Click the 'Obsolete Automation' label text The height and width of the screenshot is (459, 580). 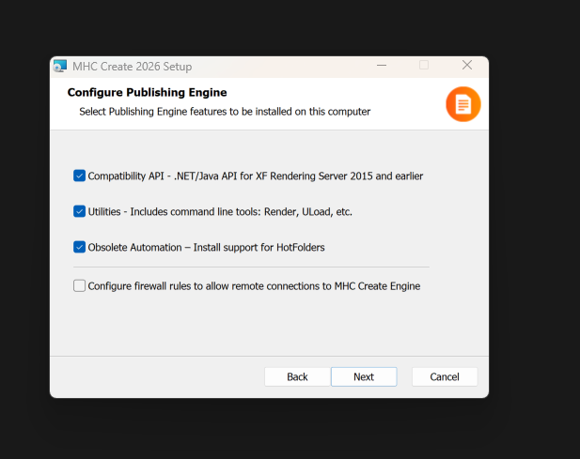207,248
